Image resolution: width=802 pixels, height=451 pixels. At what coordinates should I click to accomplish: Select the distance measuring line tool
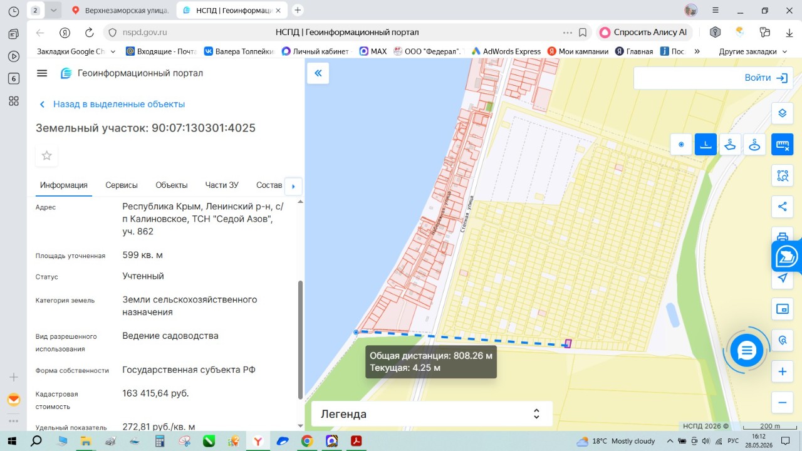[x=706, y=145]
